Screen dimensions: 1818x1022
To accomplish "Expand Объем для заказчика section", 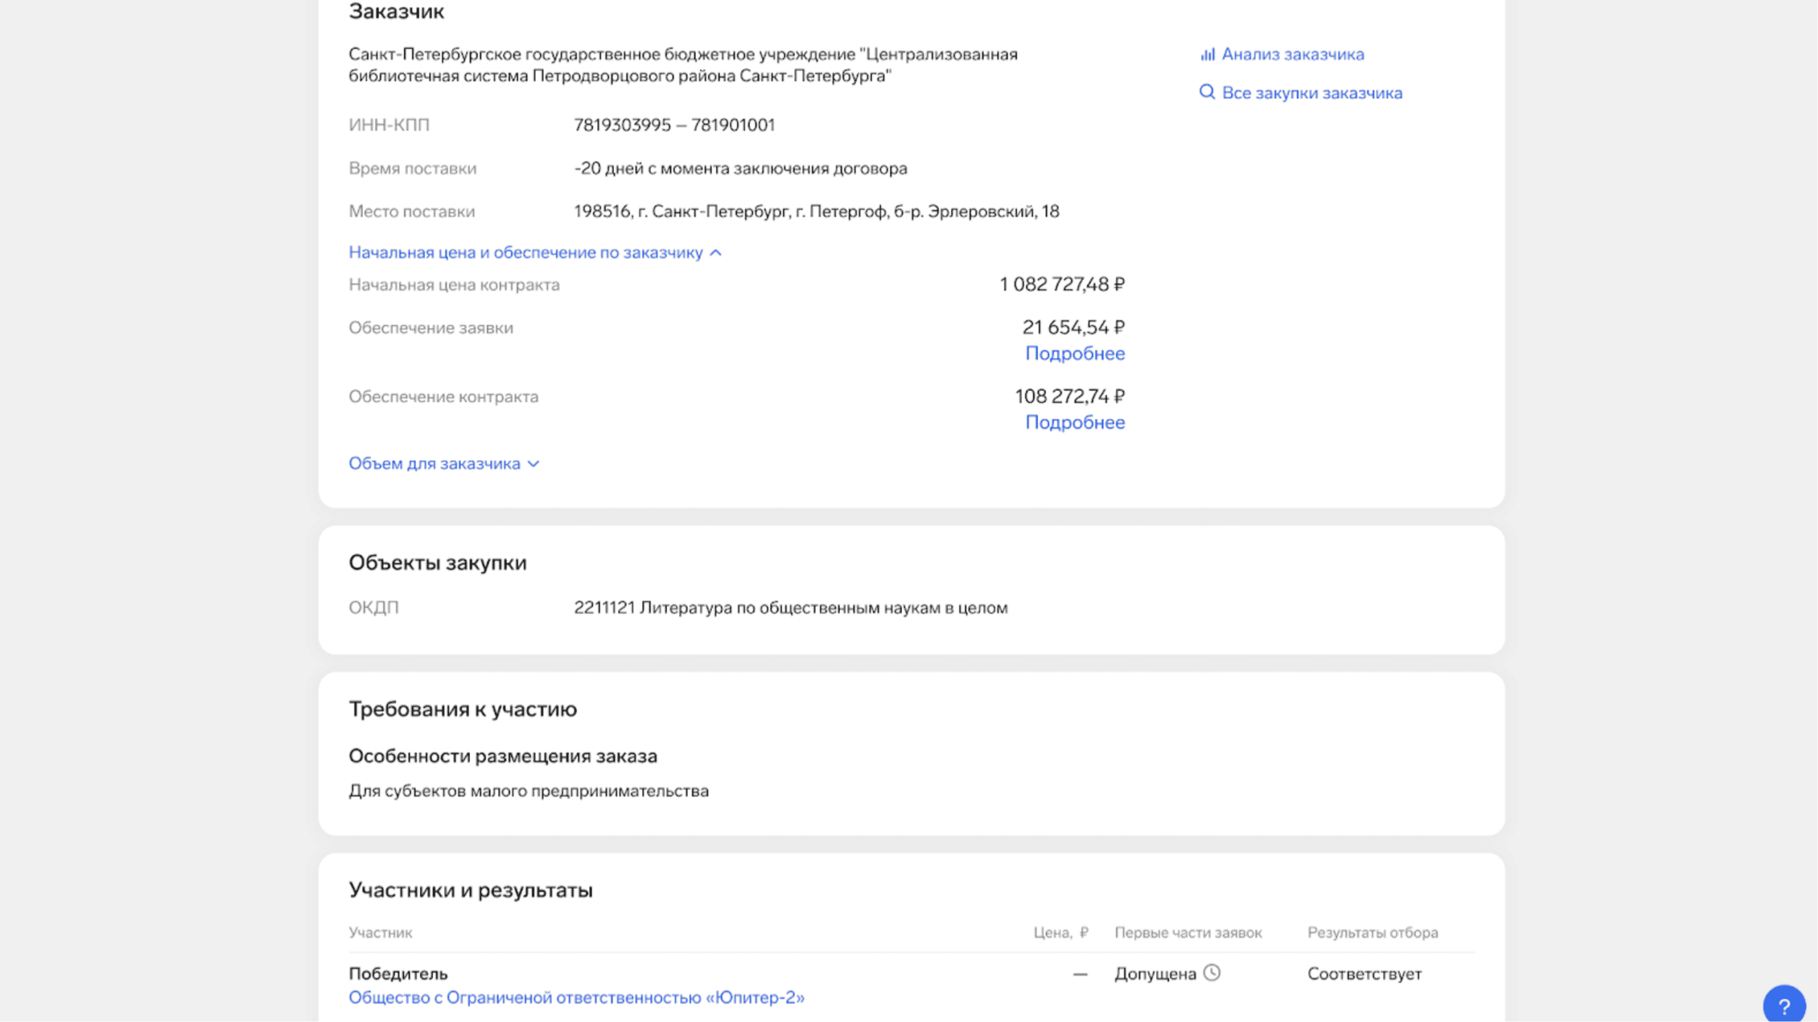I will tap(444, 463).
